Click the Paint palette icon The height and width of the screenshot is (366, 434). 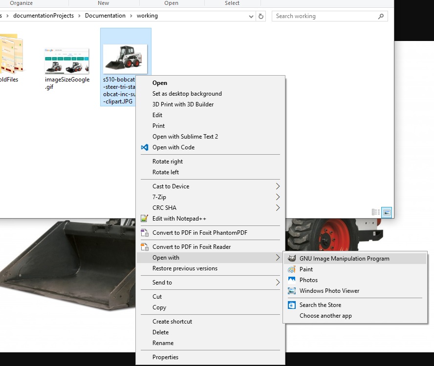pos(292,269)
